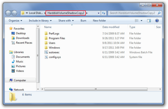Select Recent Places under Favorites
The height and width of the screenshot is (109, 168).
[x=24, y=43]
